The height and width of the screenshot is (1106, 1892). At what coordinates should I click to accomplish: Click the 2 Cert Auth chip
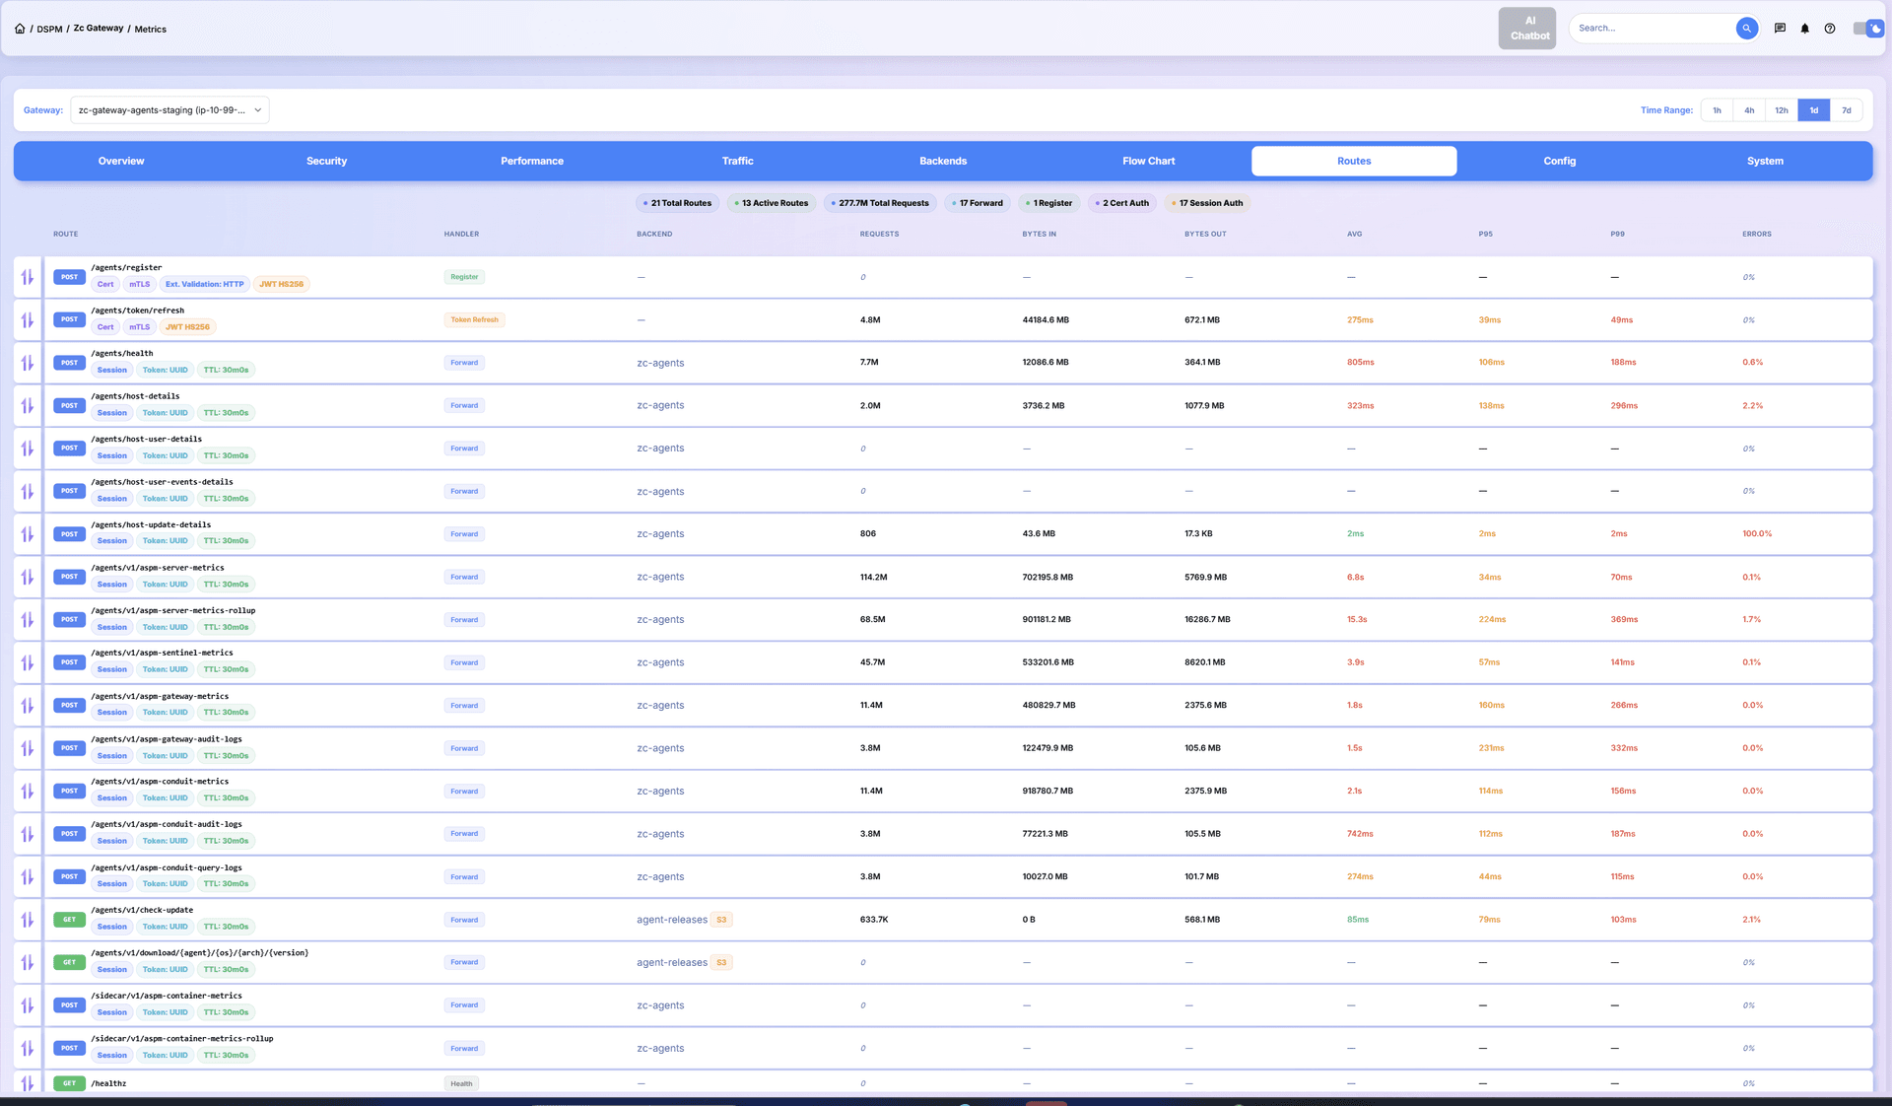(x=1121, y=203)
